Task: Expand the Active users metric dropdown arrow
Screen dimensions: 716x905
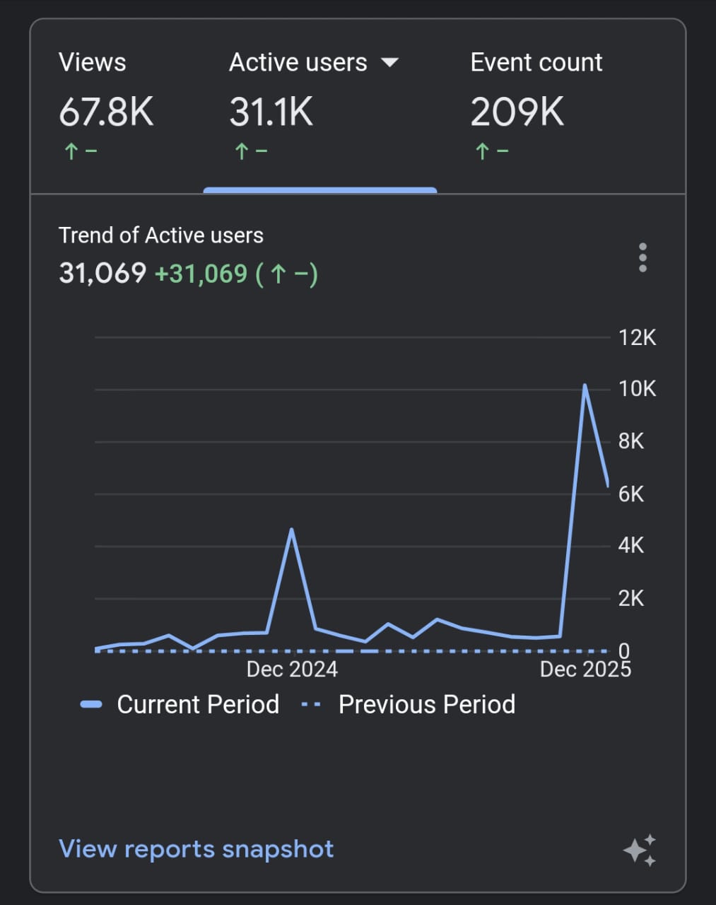Action: (x=389, y=63)
